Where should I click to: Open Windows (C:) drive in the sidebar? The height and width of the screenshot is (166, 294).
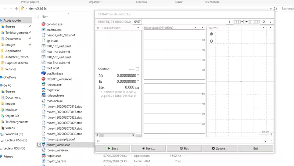tap(14, 134)
